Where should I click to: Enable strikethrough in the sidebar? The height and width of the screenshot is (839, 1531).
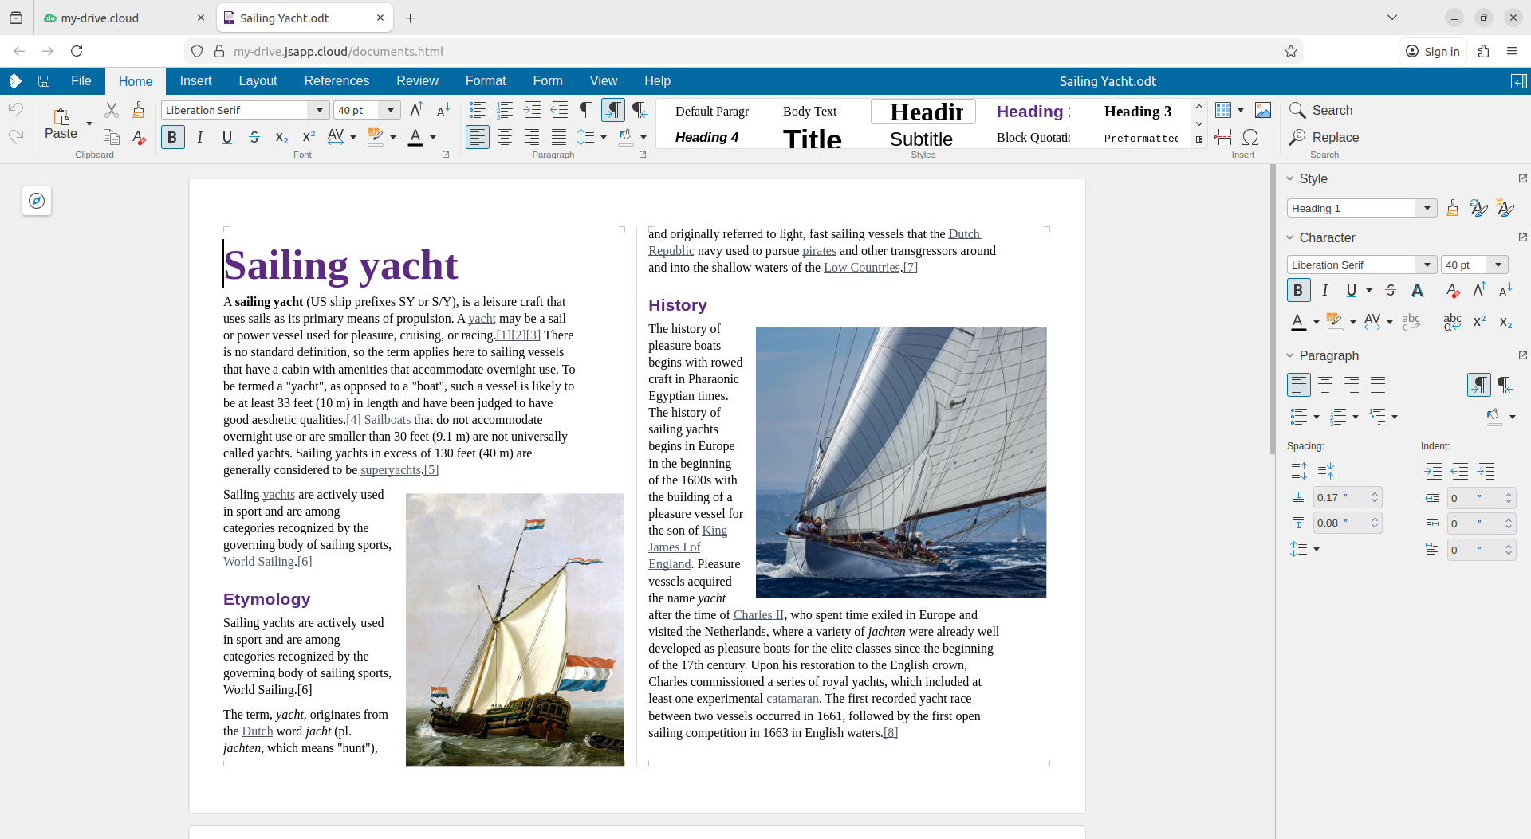point(1391,290)
